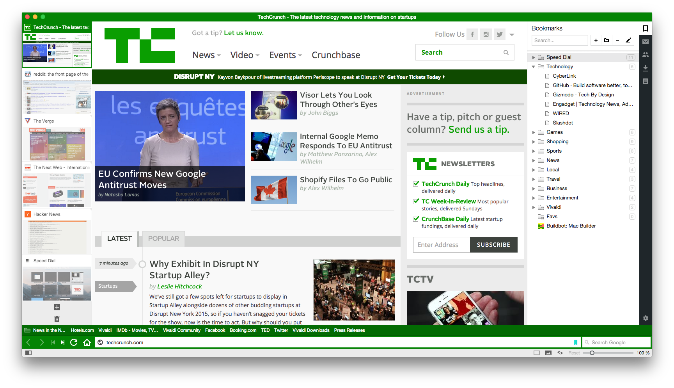Reset the zoom level
The width and height of the screenshot is (674, 388).
click(574, 353)
